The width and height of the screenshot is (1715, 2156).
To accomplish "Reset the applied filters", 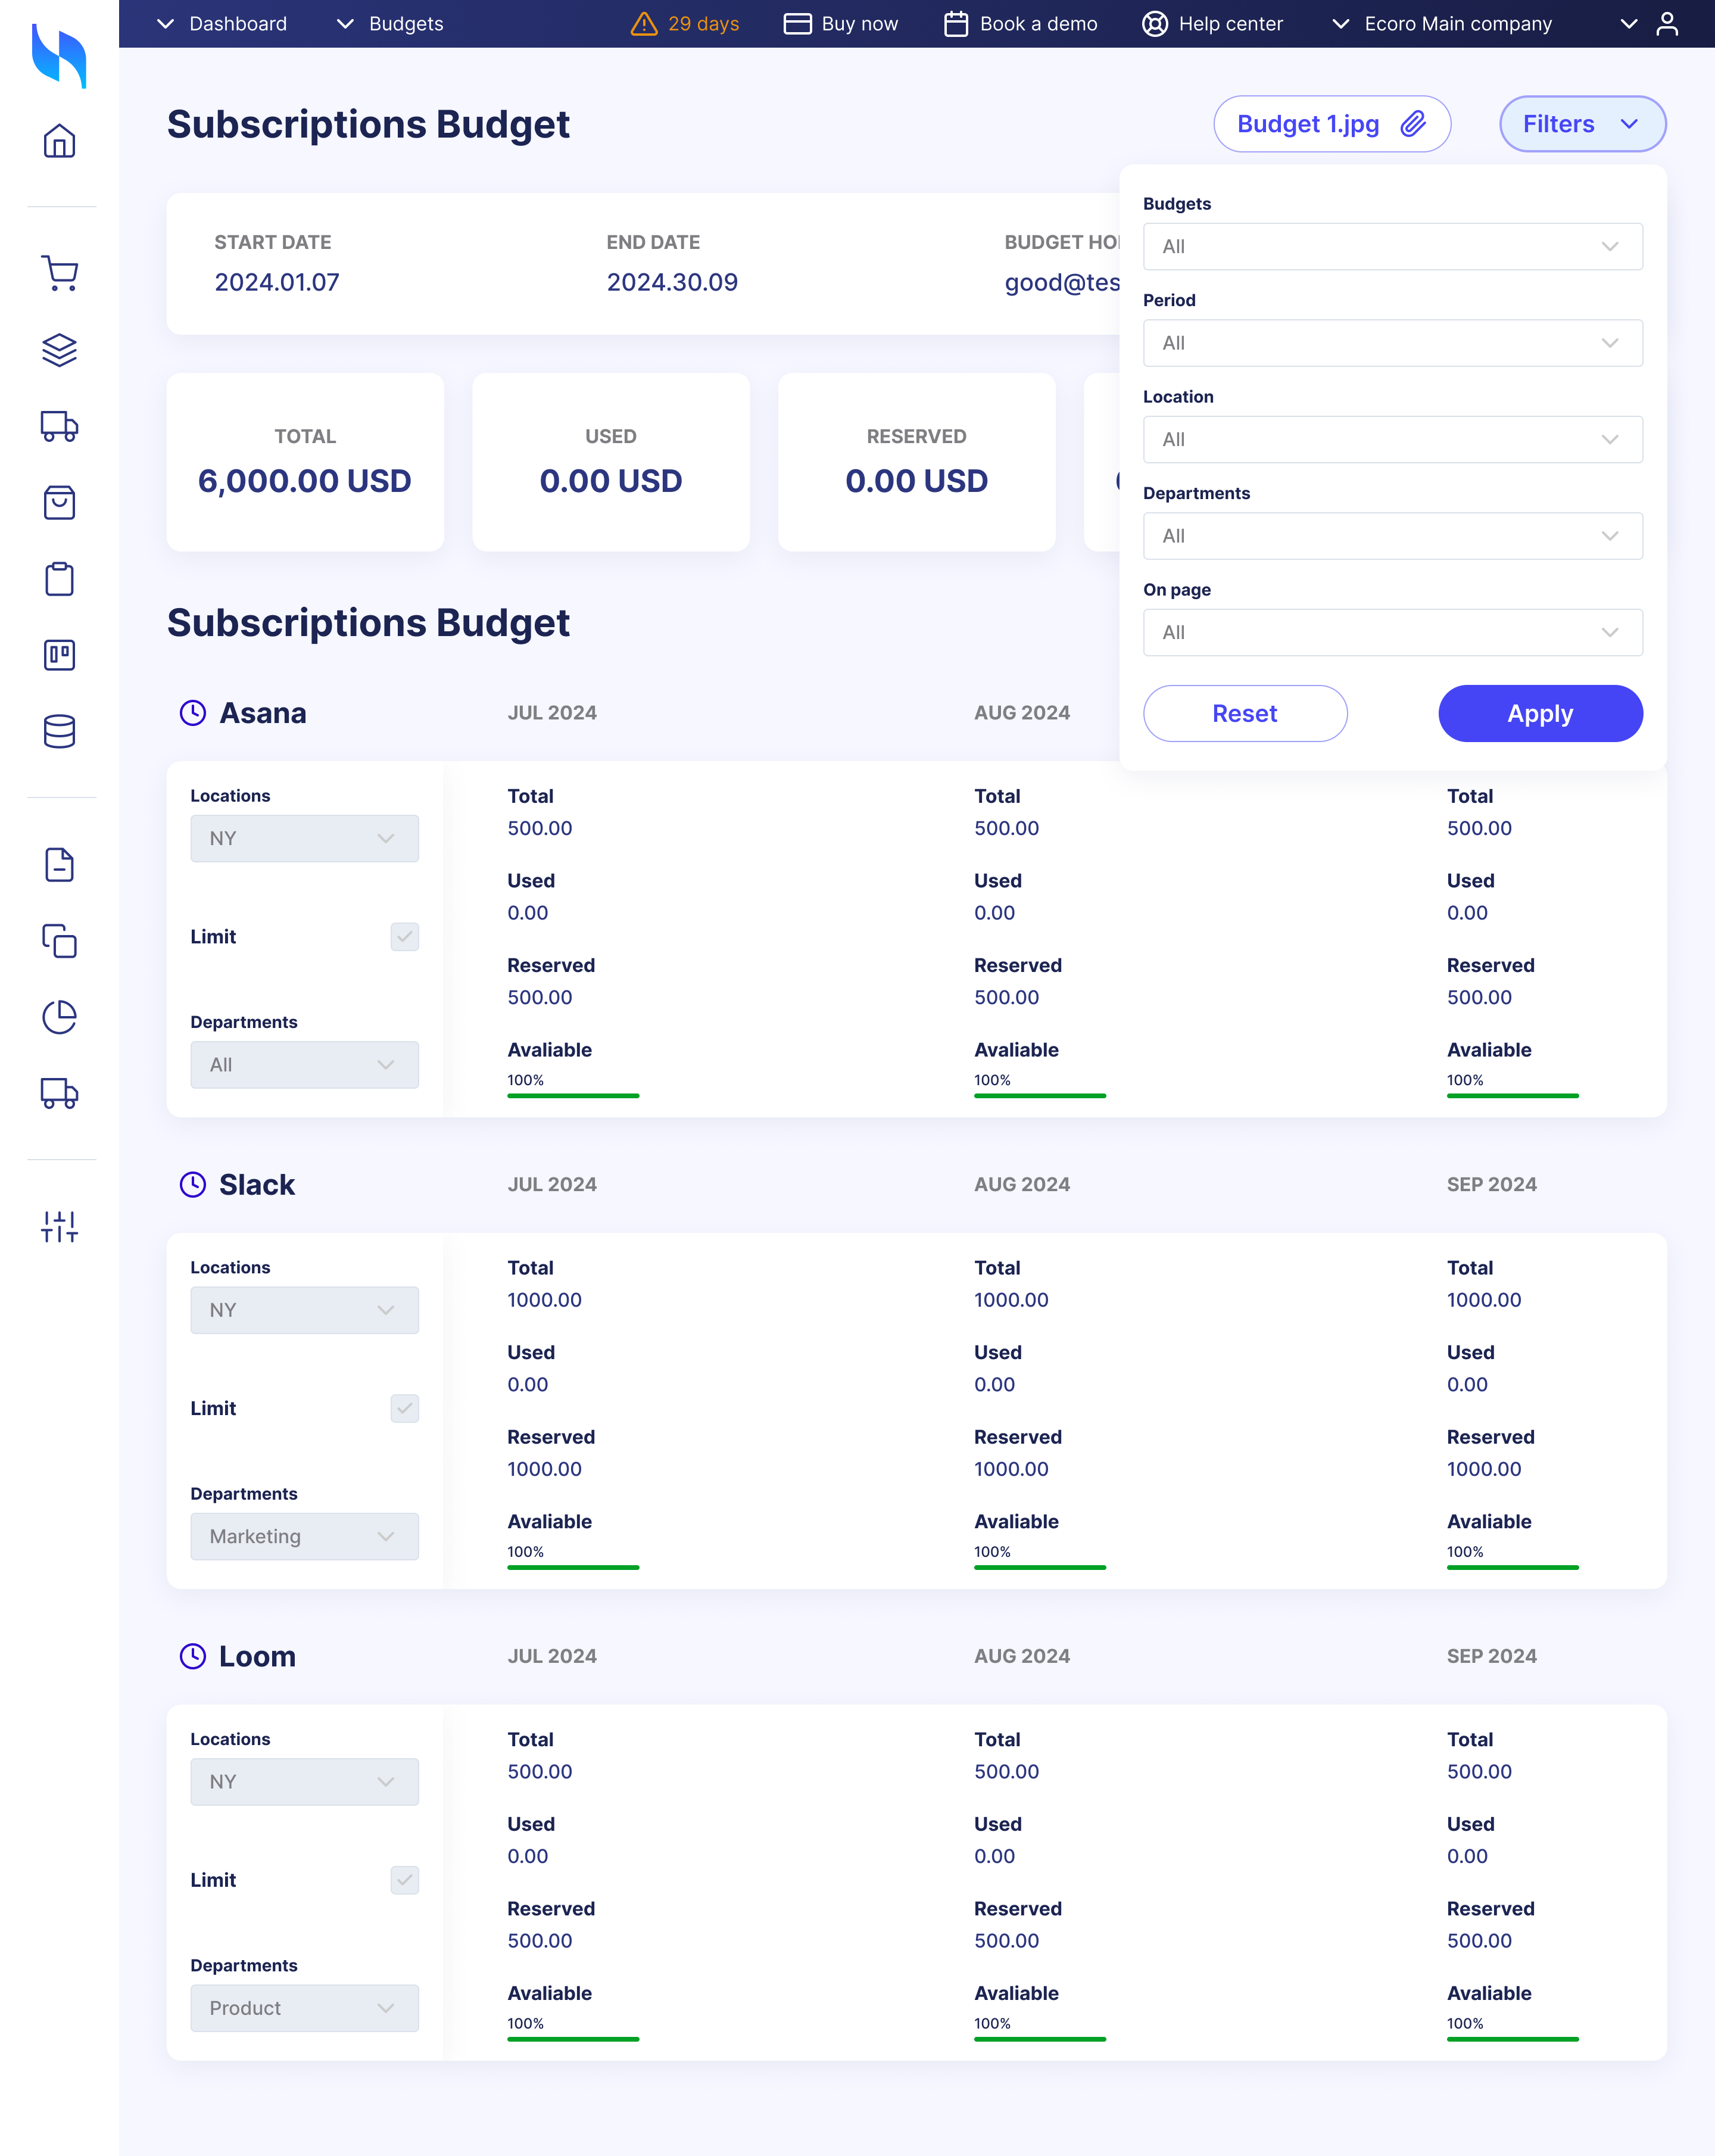I will click(x=1245, y=713).
